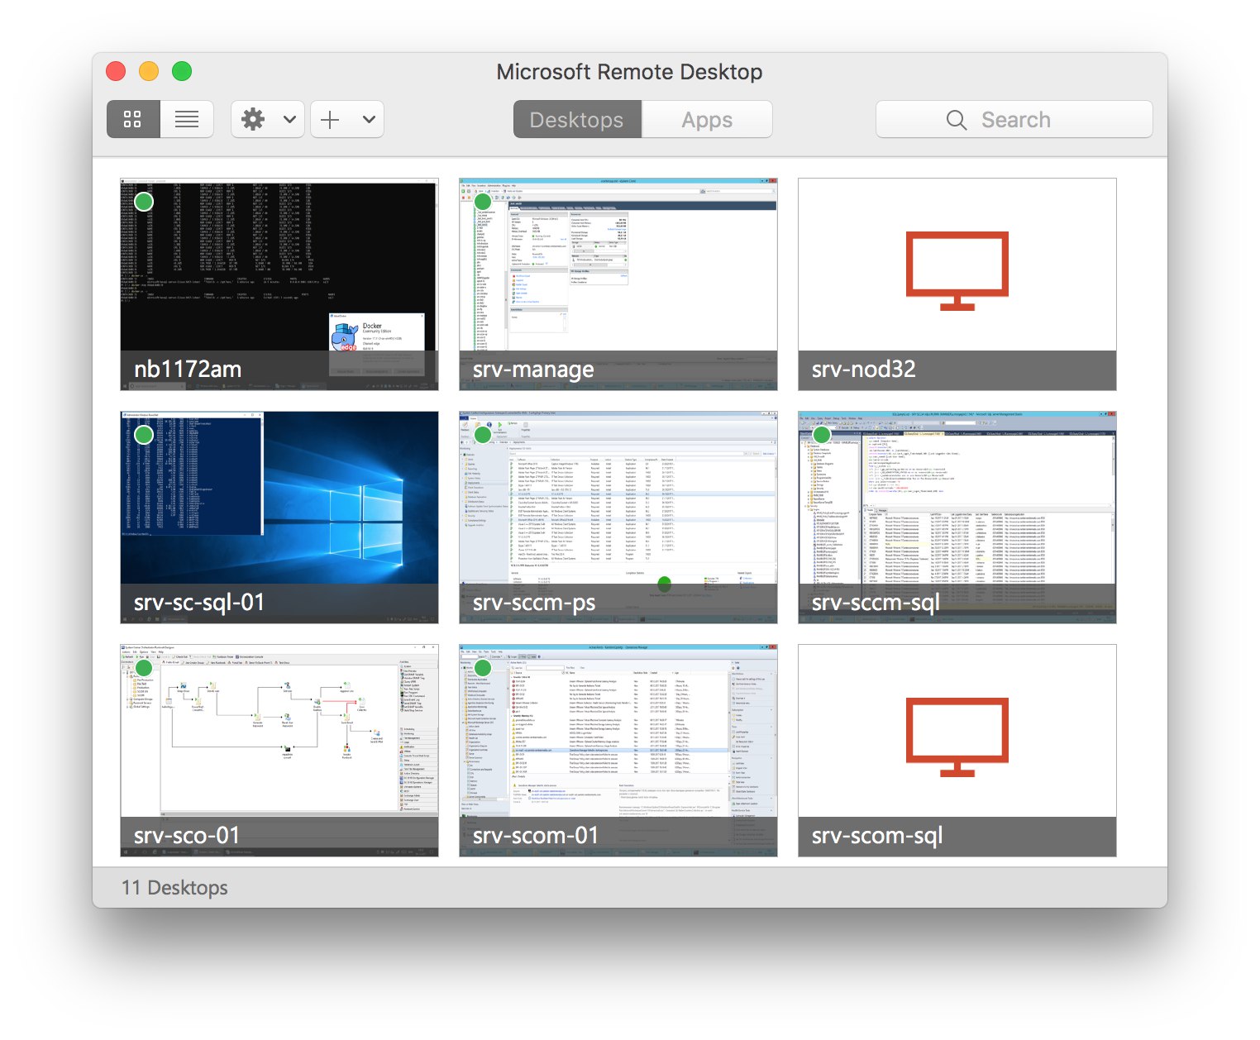This screenshot has height=1040, width=1260.
Task: Click the green status dot on srv-manage
Action: (483, 202)
